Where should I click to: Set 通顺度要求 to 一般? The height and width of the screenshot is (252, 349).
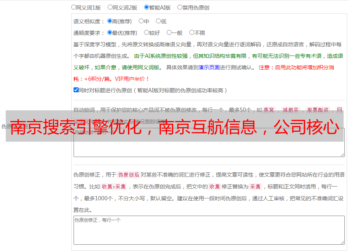coord(169,33)
